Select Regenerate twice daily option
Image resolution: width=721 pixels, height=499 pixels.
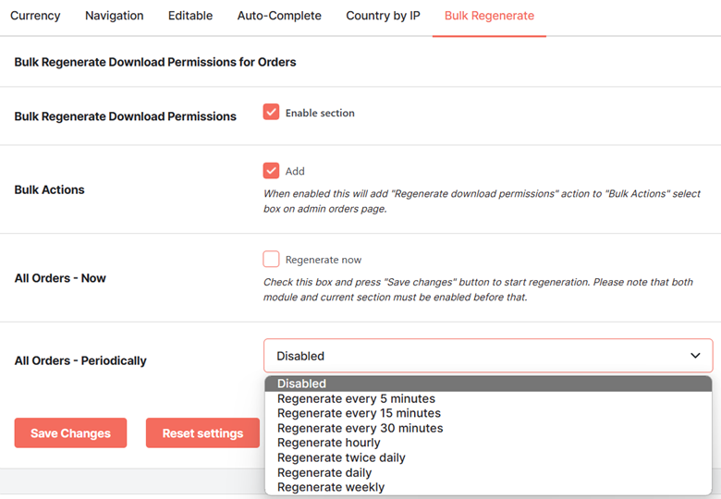point(488,457)
